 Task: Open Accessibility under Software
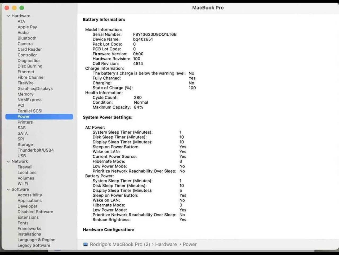(30, 195)
